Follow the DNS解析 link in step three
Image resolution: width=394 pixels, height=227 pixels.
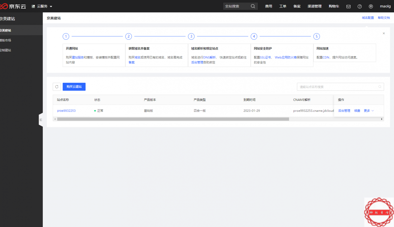[210, 57]
